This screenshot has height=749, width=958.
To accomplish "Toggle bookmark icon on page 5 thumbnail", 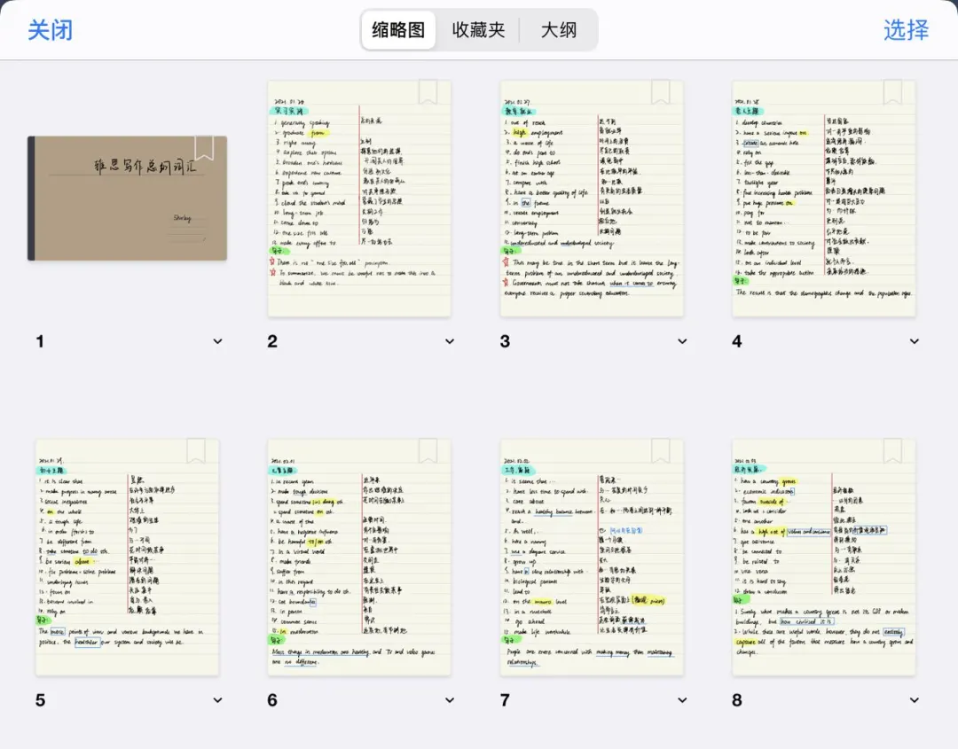I will coord(196,450).
